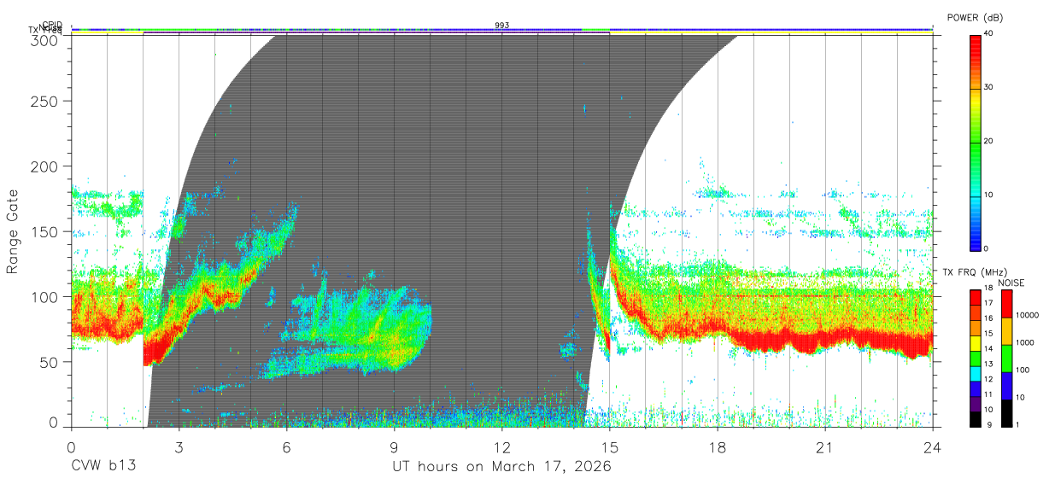Click the '40' tick on POWER scale
1049x484 pixels.
[988, 34]
